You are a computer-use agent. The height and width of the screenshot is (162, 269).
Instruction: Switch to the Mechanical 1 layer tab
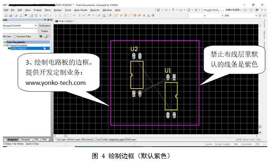pos(88,139)
